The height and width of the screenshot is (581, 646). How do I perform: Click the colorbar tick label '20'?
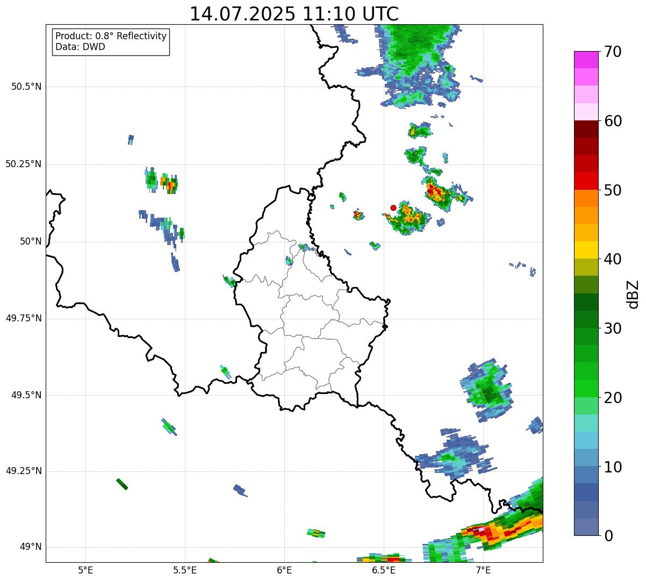coord(613,398)
